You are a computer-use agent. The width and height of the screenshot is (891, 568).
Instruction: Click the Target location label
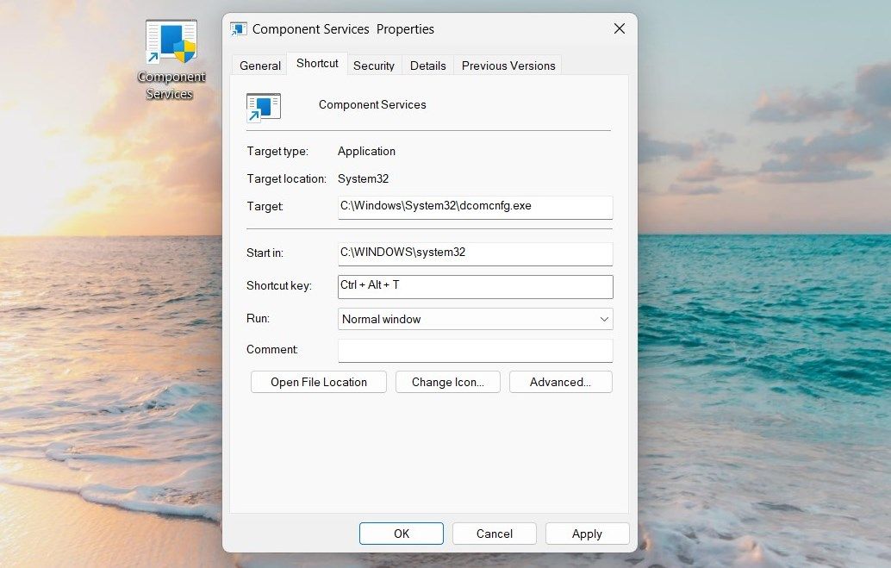pyautogui.click(x=286, y=178)
